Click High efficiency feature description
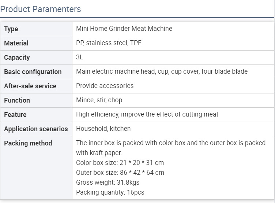275x203 pixels. click(x=147, y=114)
